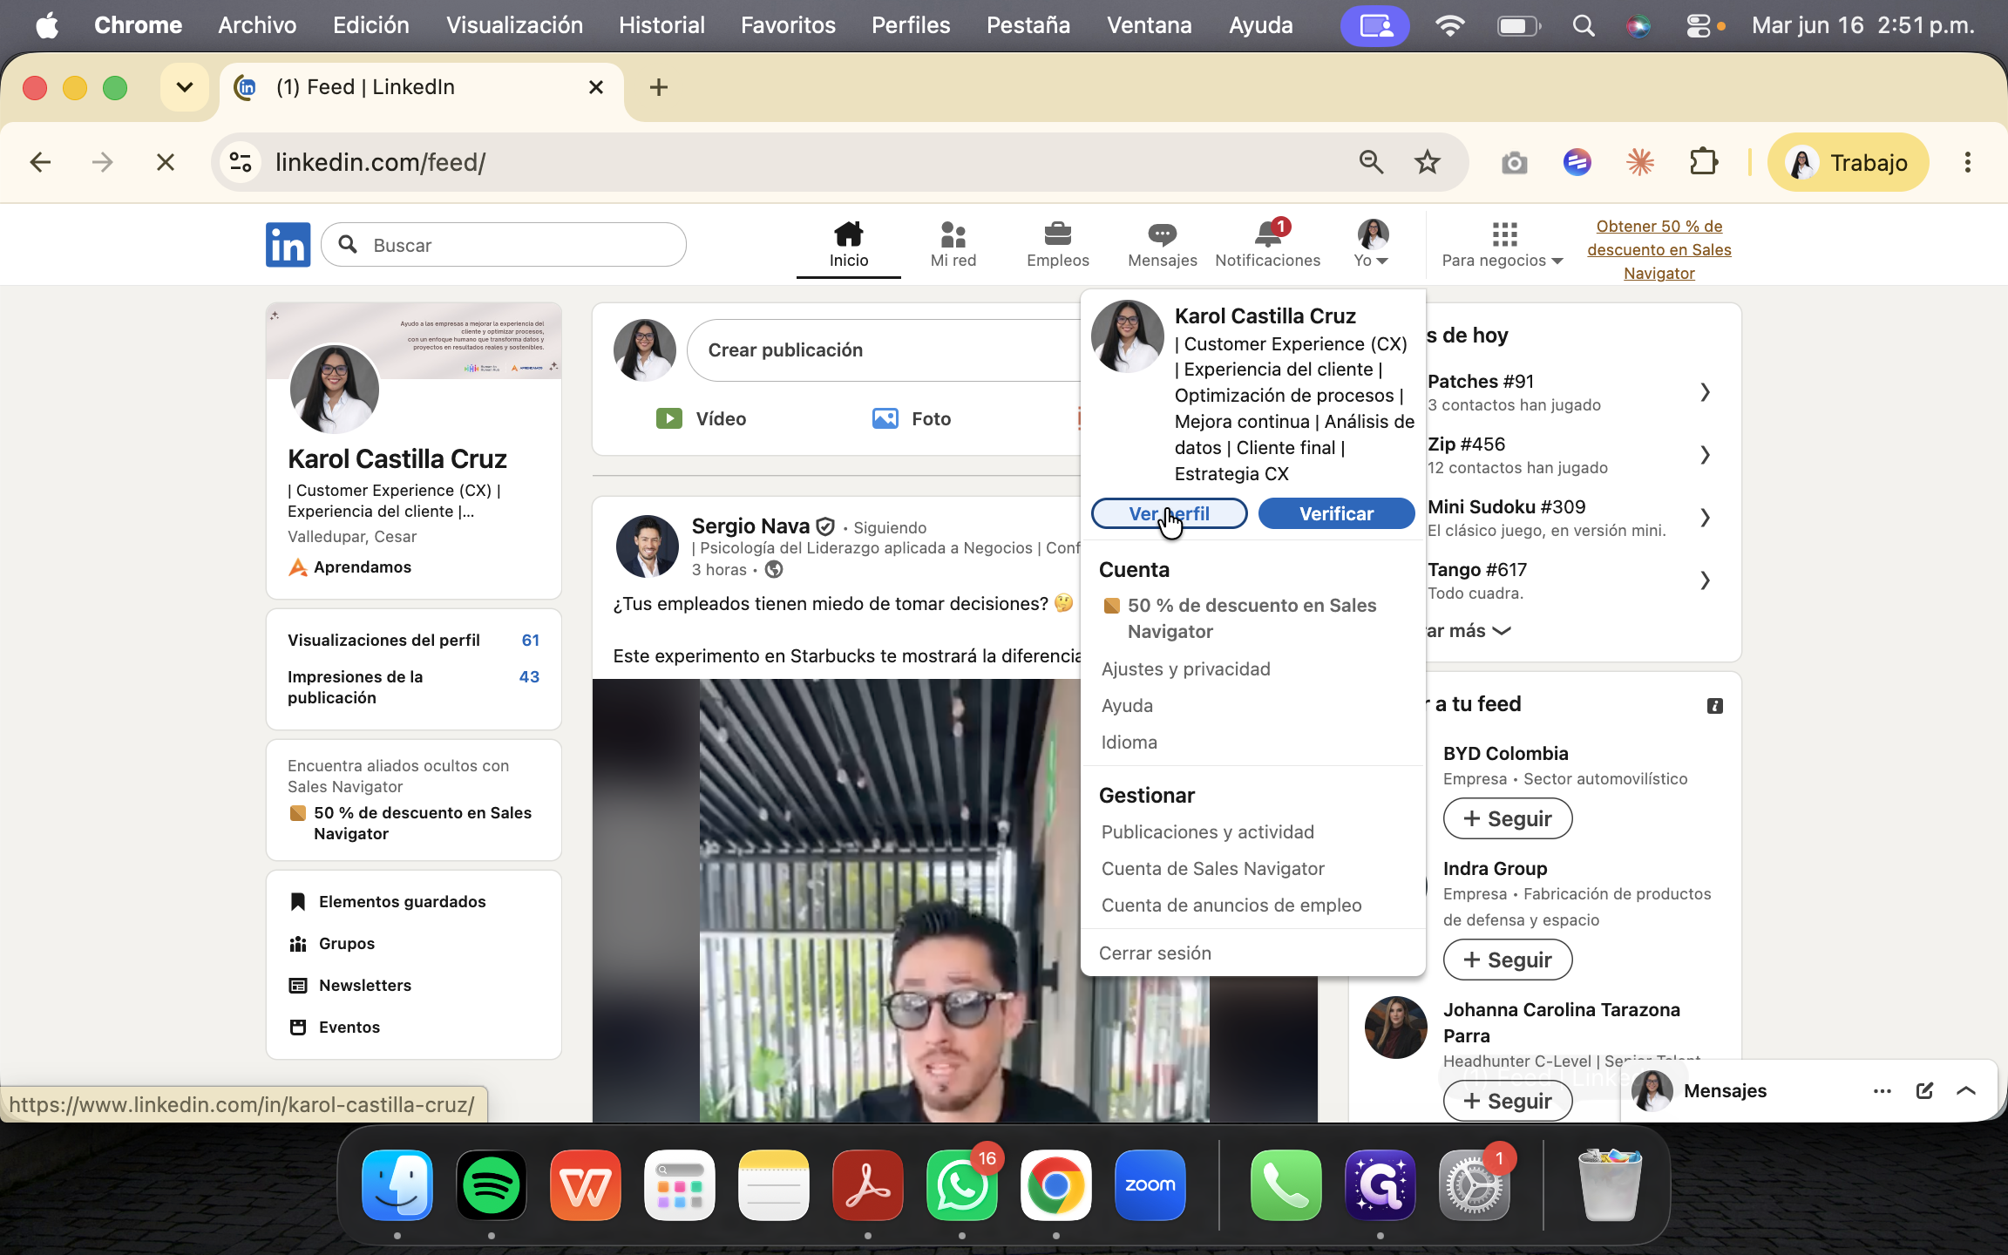Stop loading the page
2008x1255 pixels.
pyautogui.click(x=165, y=162)
